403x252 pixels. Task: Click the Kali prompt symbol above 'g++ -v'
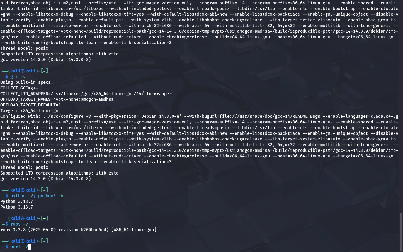[x=22, y=71]
